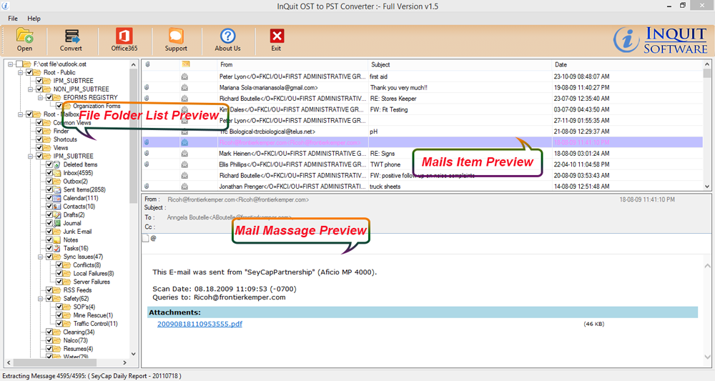Click the Drafts(2) folder icon
The width and height of the screenshot is (715, 381).
pyautogui.click(x=57, y=214)
